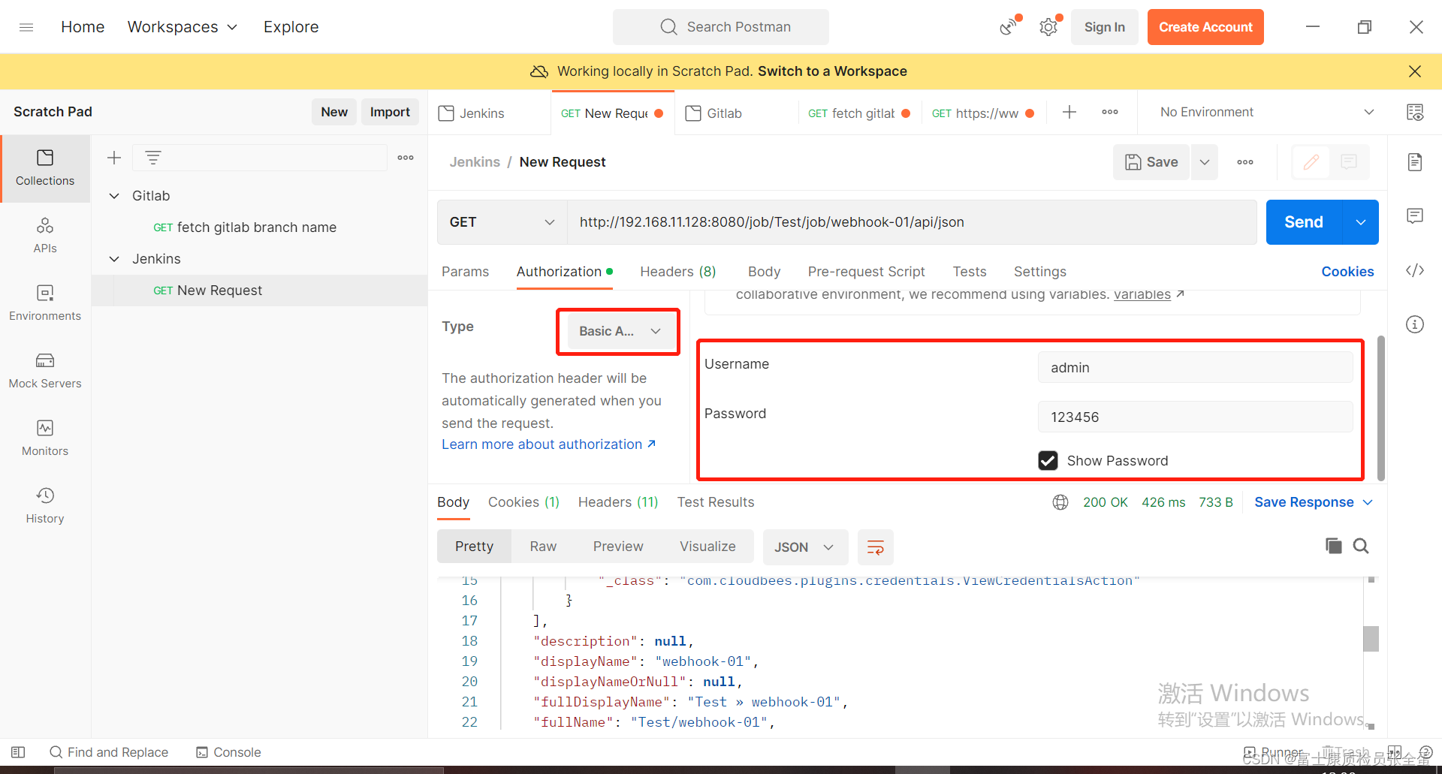Open collections list options (three dots)
The image size is (1442, 774).
406,158
